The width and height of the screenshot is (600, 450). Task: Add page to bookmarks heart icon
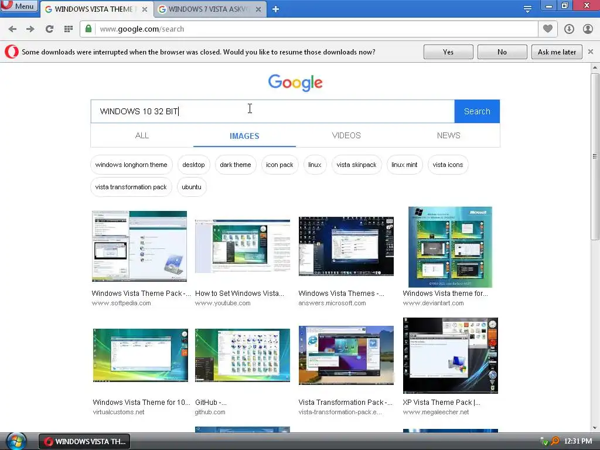[548, 29]
